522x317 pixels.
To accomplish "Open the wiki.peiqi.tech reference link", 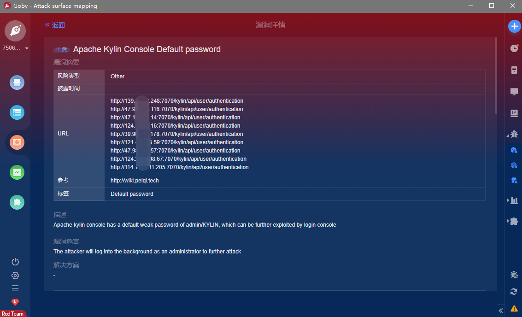I will point(135,181).
